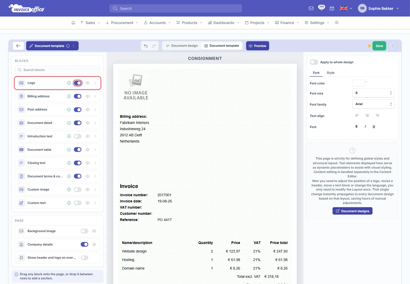Image resolution: width=410 pixels, height=284 pixels.
Task: Toggle visibility eye of Company details
Action: [x=94, y=244]
